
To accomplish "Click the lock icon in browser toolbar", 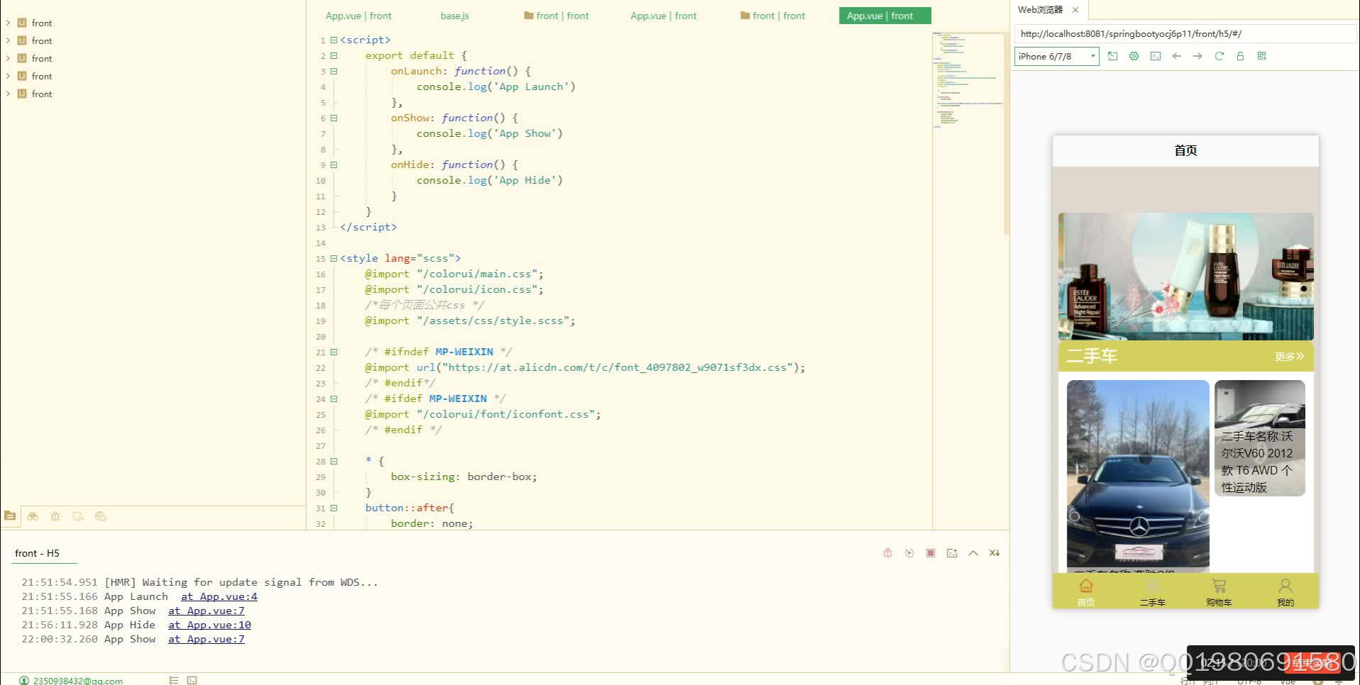I will pos(1240,56).
